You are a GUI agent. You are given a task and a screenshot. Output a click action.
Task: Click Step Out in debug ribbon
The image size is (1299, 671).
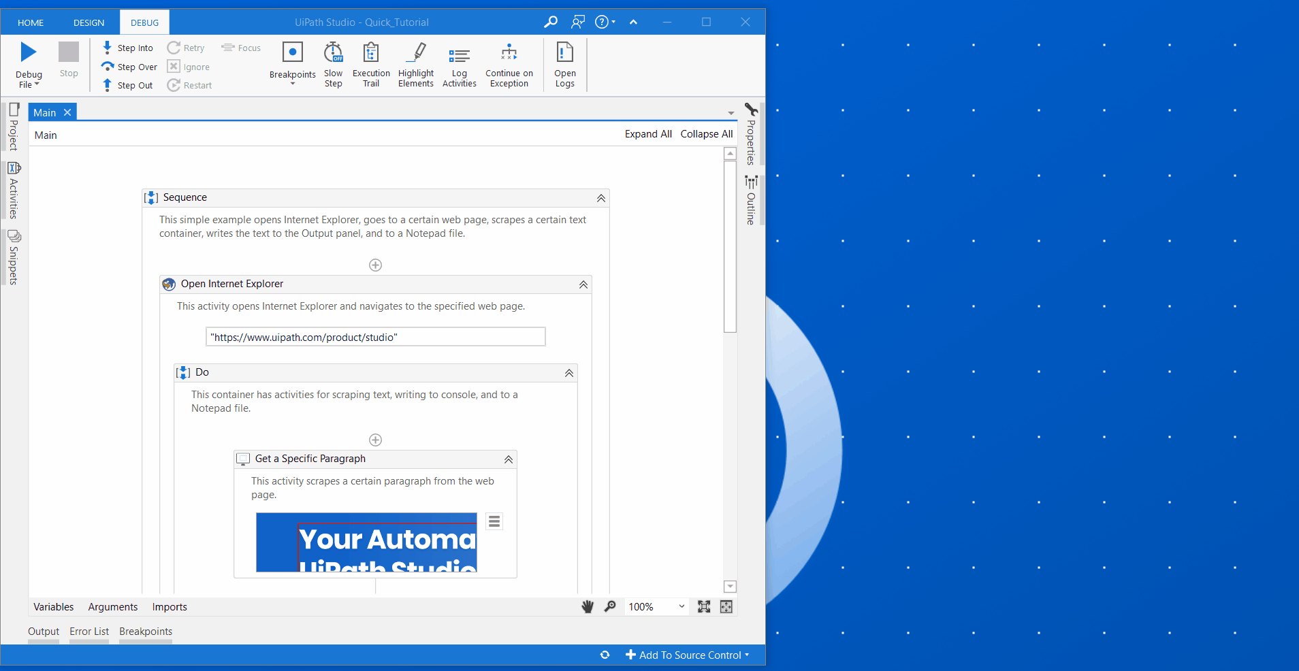(x=127, y=85)
